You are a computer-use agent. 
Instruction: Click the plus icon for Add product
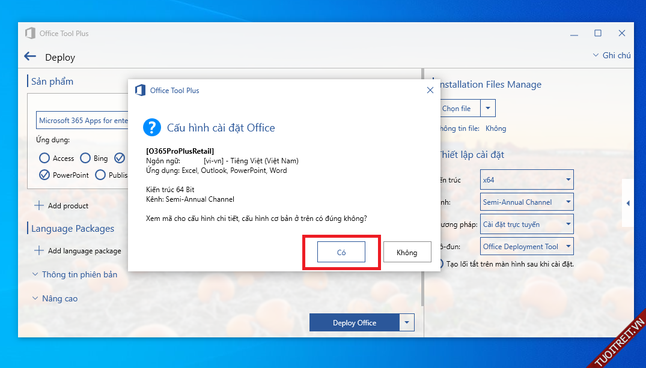pyautogui.click(x=39, y=205)
